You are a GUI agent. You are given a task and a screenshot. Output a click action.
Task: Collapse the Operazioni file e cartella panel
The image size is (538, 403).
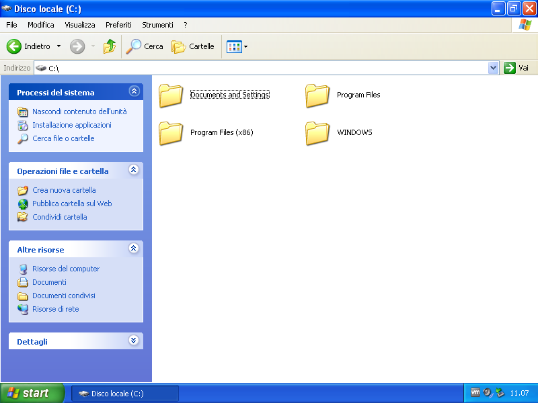[134, 170]
